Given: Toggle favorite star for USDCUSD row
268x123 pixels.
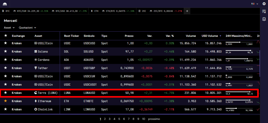Looking at the screenshot, I should pos(6,43).
